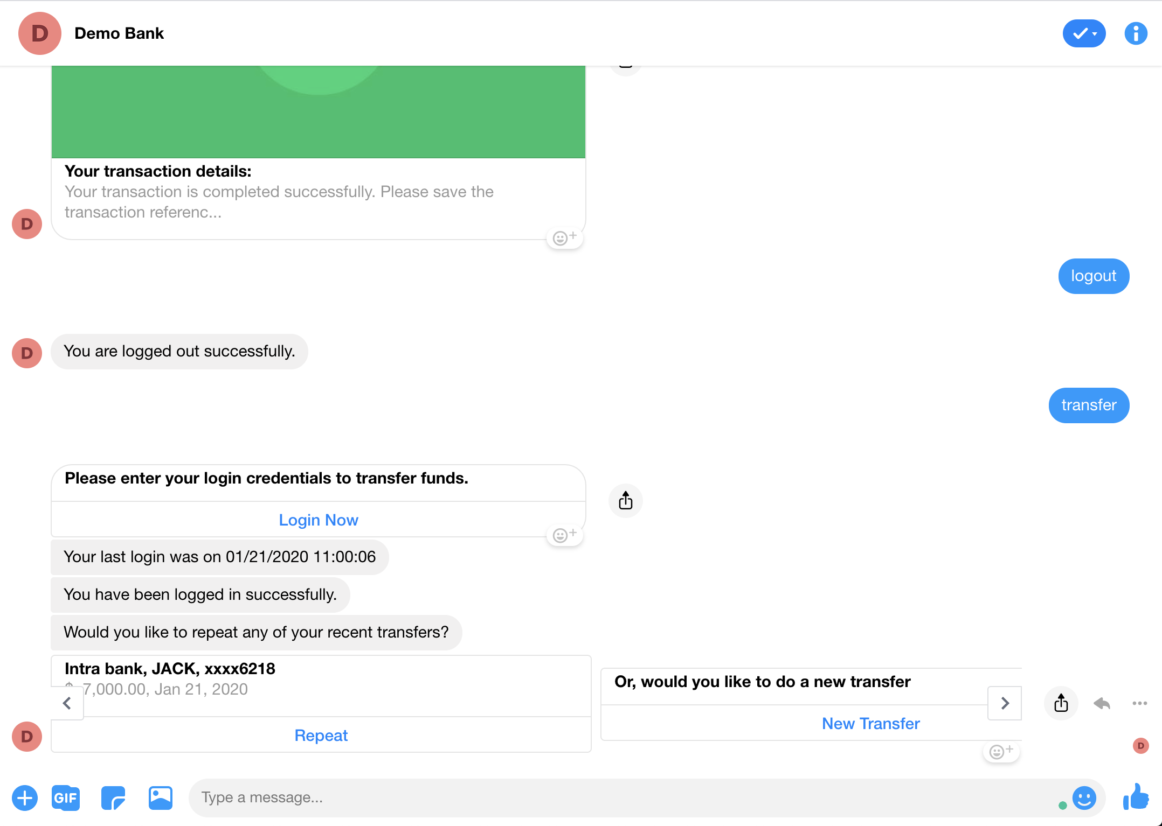This screenshot has width=1162, height=826.
Task: Add reaction to the transaction details card
Action: coord(564,238)
